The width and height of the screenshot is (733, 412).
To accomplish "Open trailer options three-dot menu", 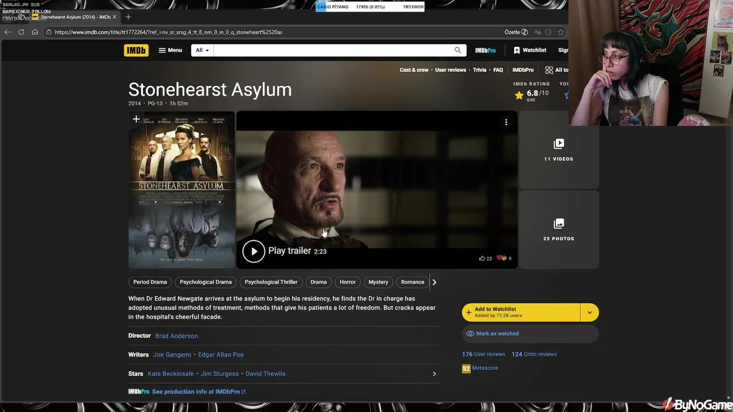I will tap(506, 122).
